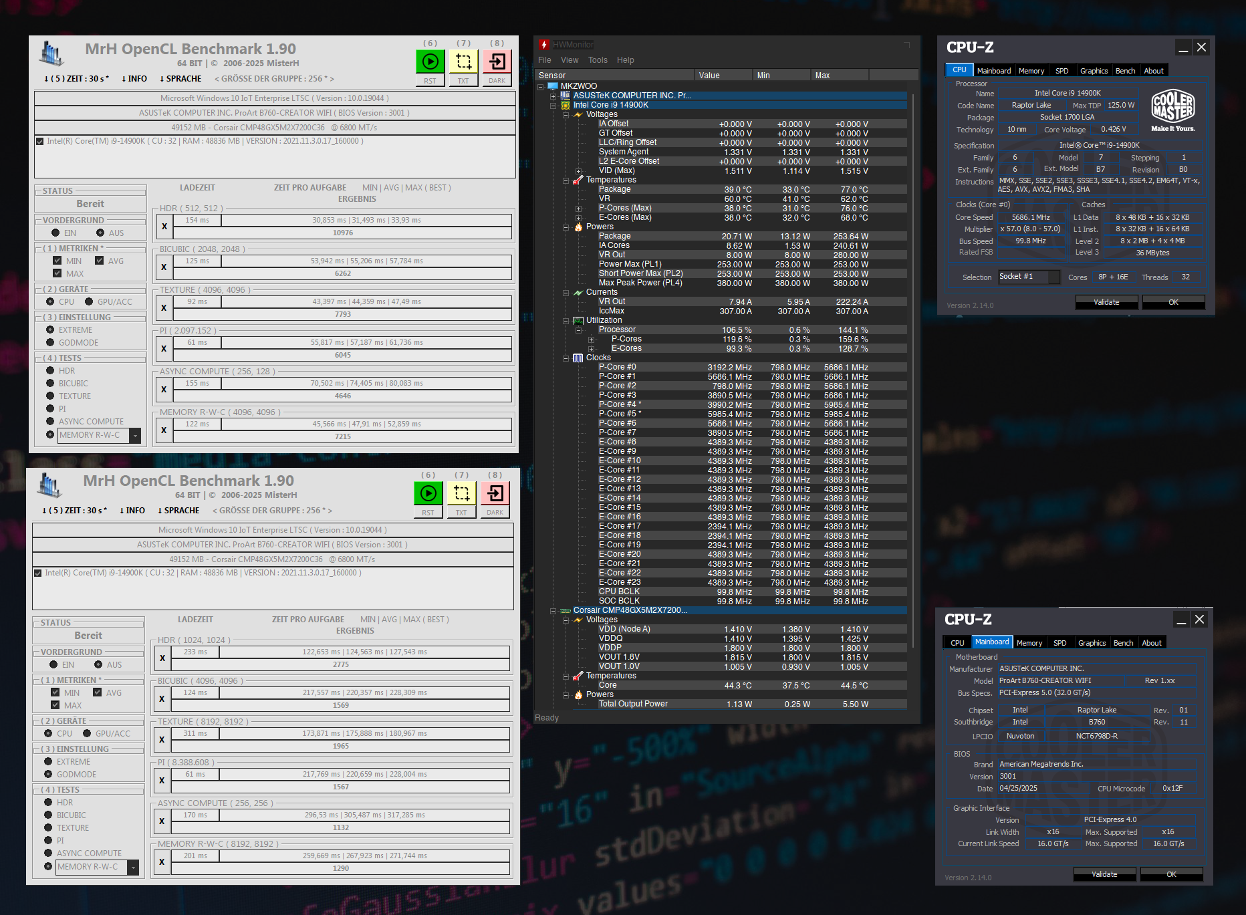Viewport: 1246px width, 915px height.
Task: Expand the E-Cores utilization row
Action: [x=591, y=348]
